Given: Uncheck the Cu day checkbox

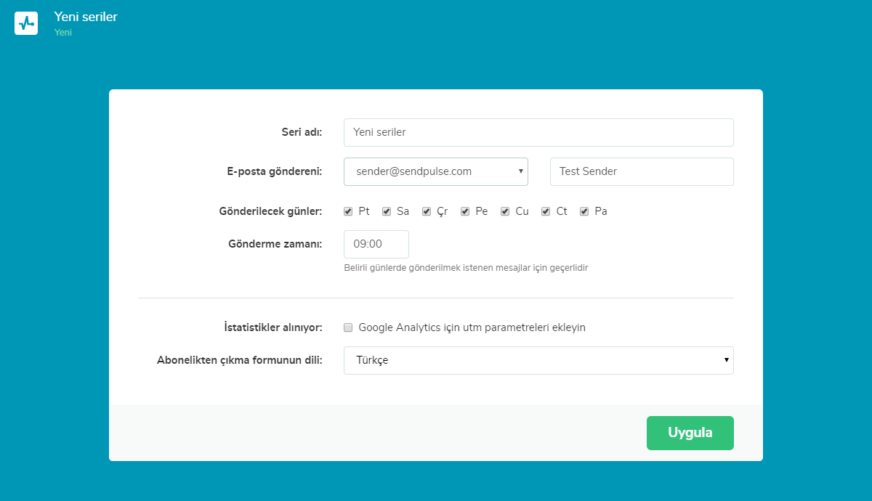Looking at the screenshot, I should pyautogui.click(x=505, y=211).
